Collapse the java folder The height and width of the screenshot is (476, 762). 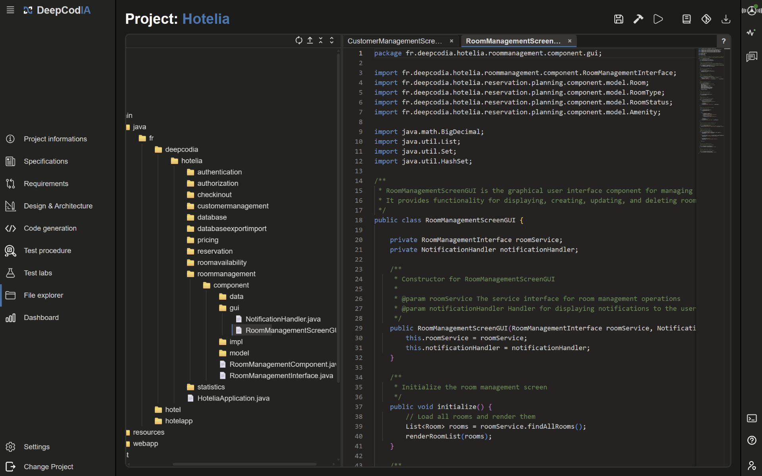click(139, 127)
